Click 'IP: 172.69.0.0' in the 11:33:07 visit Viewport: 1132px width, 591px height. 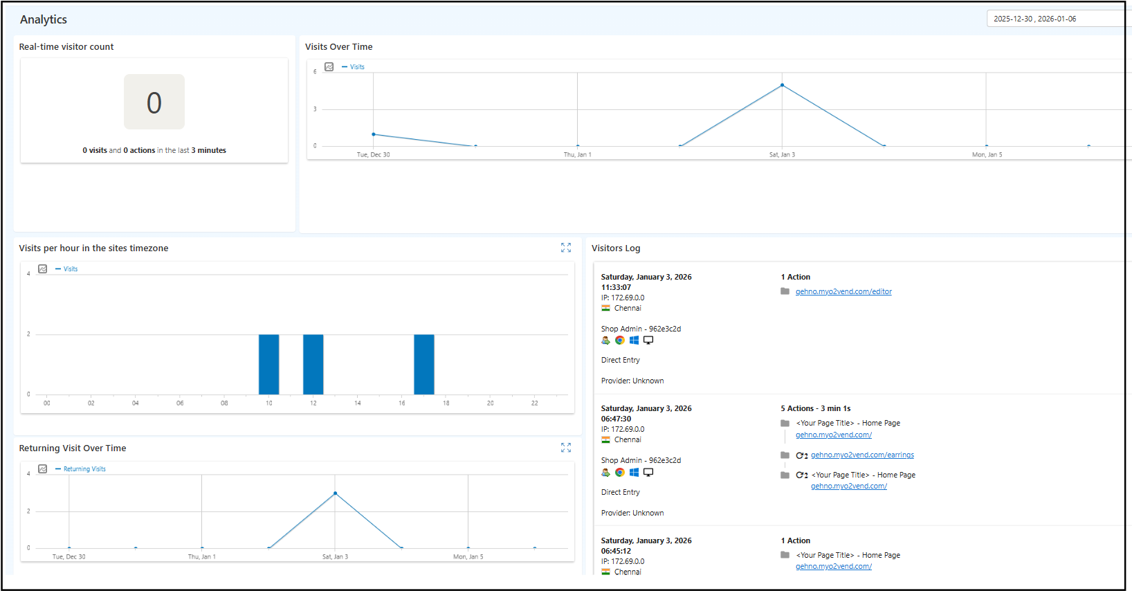(623, 298)
